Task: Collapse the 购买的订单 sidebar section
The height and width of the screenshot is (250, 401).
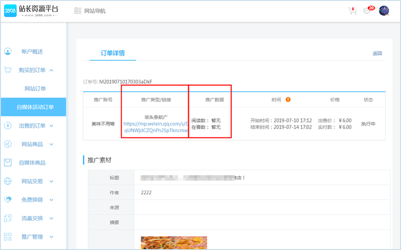Action: pos(51,70)
